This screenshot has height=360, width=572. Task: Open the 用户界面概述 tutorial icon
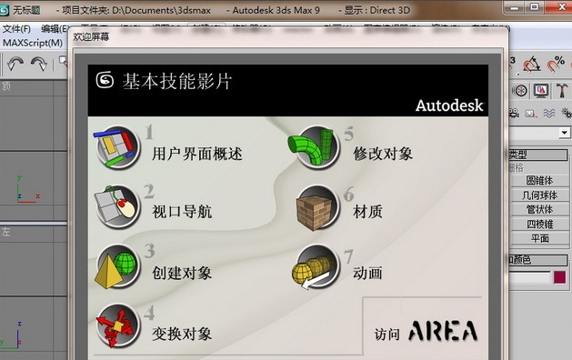click(117, 147)
